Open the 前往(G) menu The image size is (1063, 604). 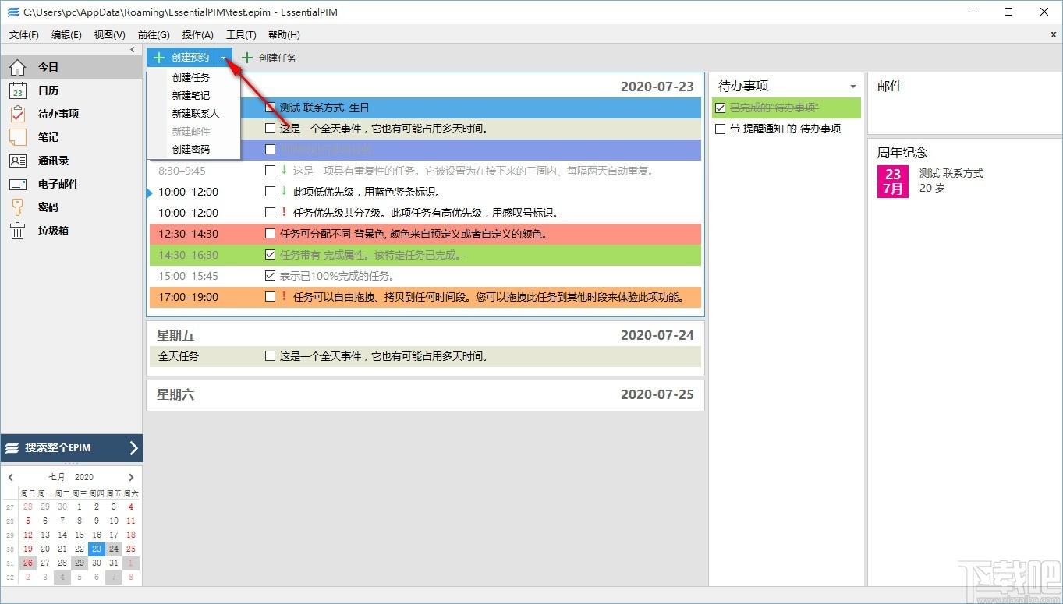pyautogui.click(x=154, y=35)
